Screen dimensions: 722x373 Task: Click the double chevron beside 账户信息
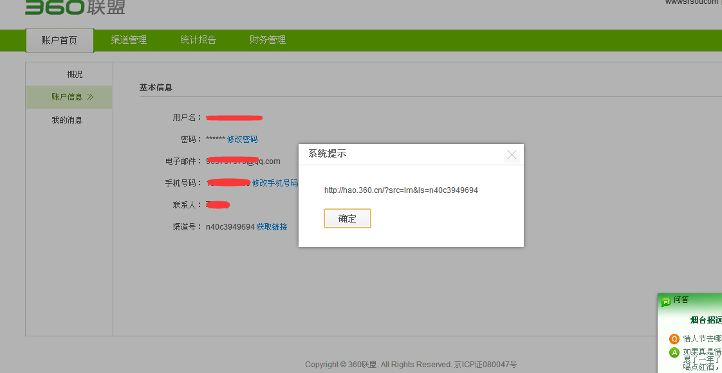pos(90,97)
